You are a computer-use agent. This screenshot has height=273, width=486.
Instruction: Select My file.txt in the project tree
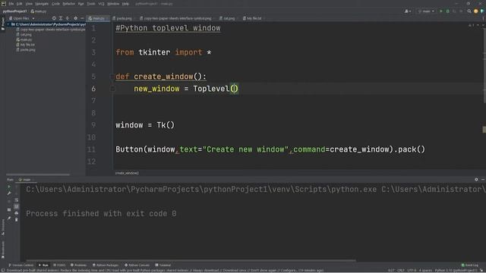(x=26, y=45)
